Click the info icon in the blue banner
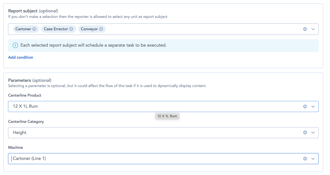 tap(15, 45)
